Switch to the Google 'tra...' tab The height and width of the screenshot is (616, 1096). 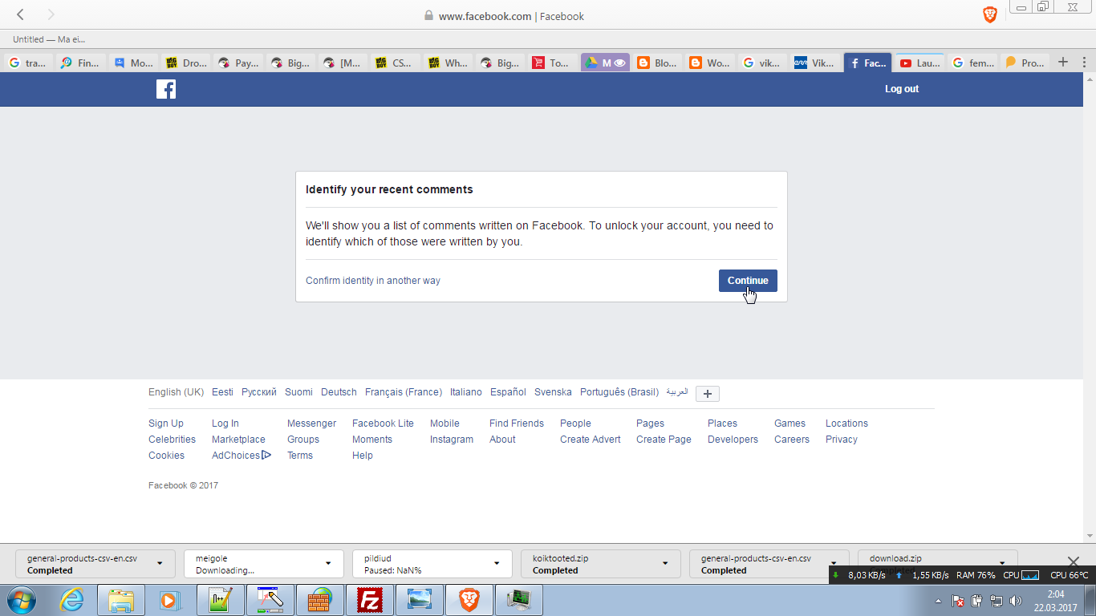29,63
